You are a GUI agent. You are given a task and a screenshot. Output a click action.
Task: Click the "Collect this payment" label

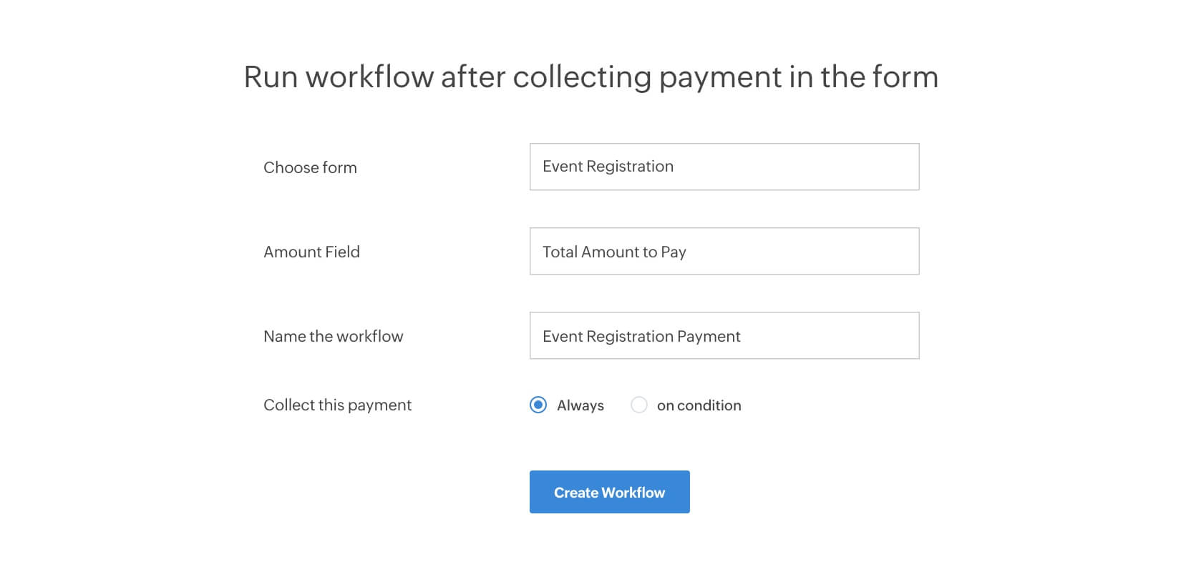pyautogui.click(x=337, y=405)
